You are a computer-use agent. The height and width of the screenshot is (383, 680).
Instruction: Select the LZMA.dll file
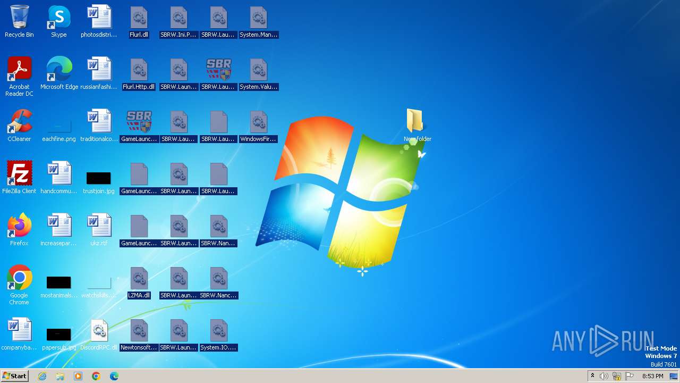click(x=139, y=282)
